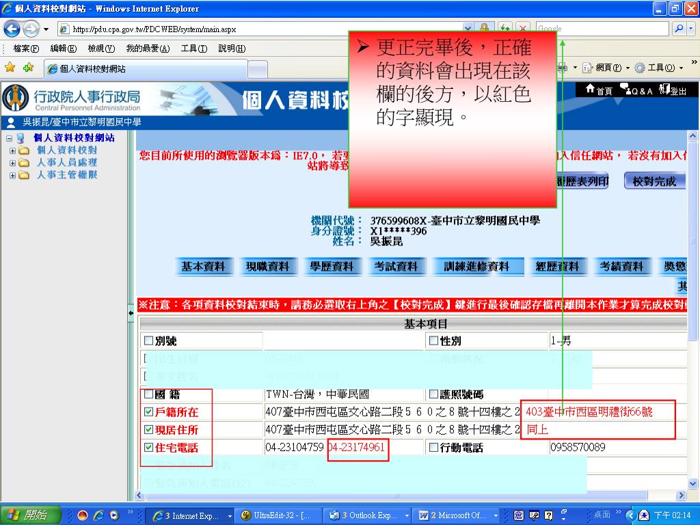Uncheck the 現居住所 checkbox
This screenshot has width=700, height=525.
(x=148, y=430)
